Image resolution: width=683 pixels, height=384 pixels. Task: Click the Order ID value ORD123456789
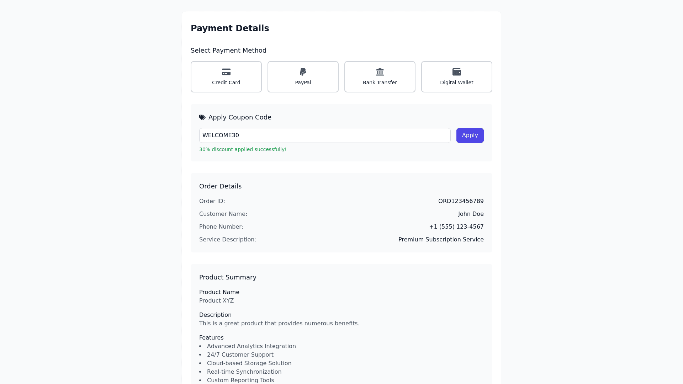[x=461, y=201]
